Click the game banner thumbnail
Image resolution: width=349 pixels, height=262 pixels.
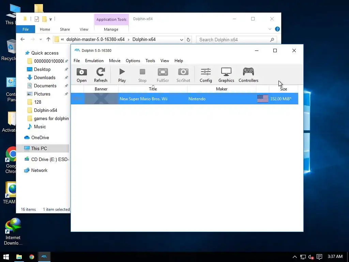pyautogui.click(x=101, y=99)
